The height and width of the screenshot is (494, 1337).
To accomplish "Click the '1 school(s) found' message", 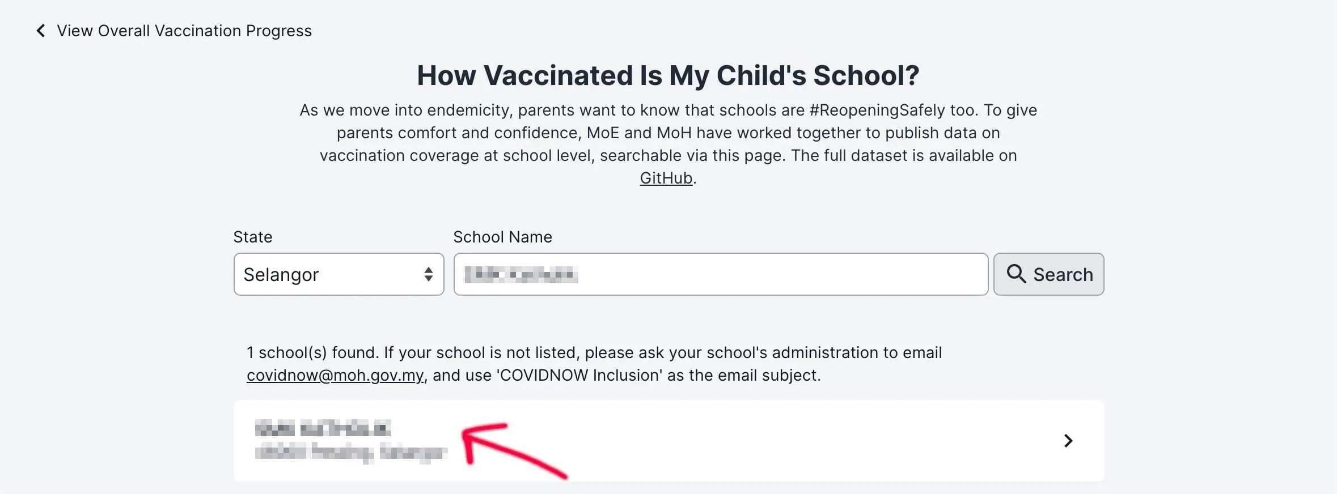I will pyautogui.click(x=312, y=352).
